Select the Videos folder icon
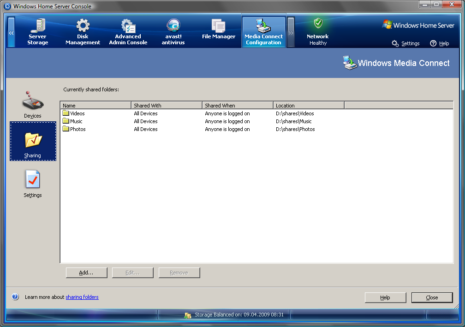The width and height of the screenshot is (465, 327). pyautogui.click(x=66, y=113)
